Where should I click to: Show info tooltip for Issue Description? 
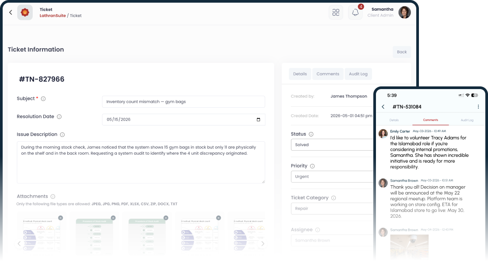click(62, 135)
